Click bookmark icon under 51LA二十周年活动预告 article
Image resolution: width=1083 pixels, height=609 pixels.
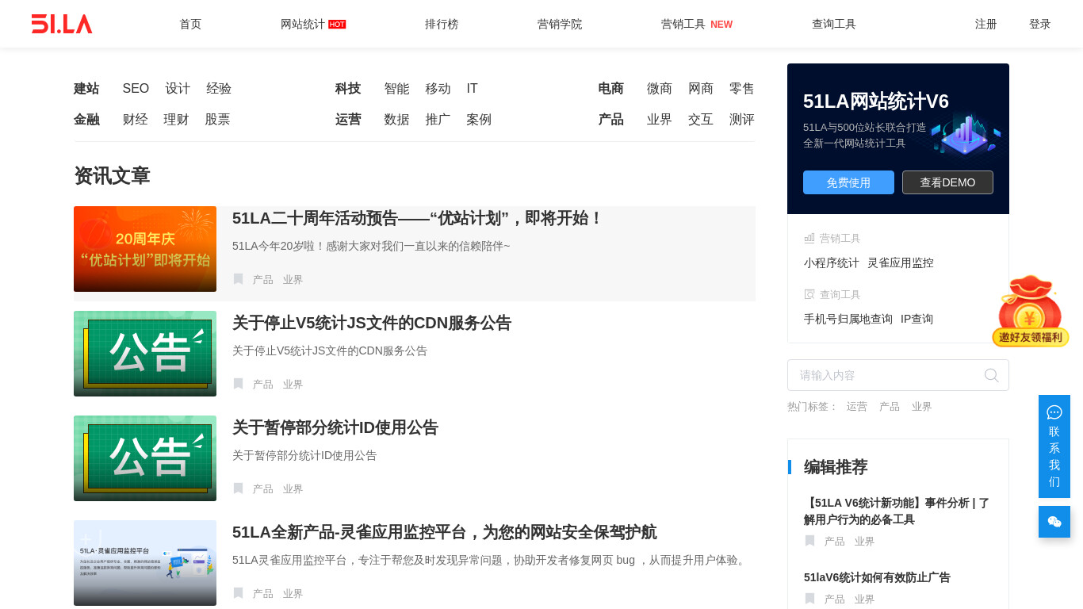click(238, 279)
